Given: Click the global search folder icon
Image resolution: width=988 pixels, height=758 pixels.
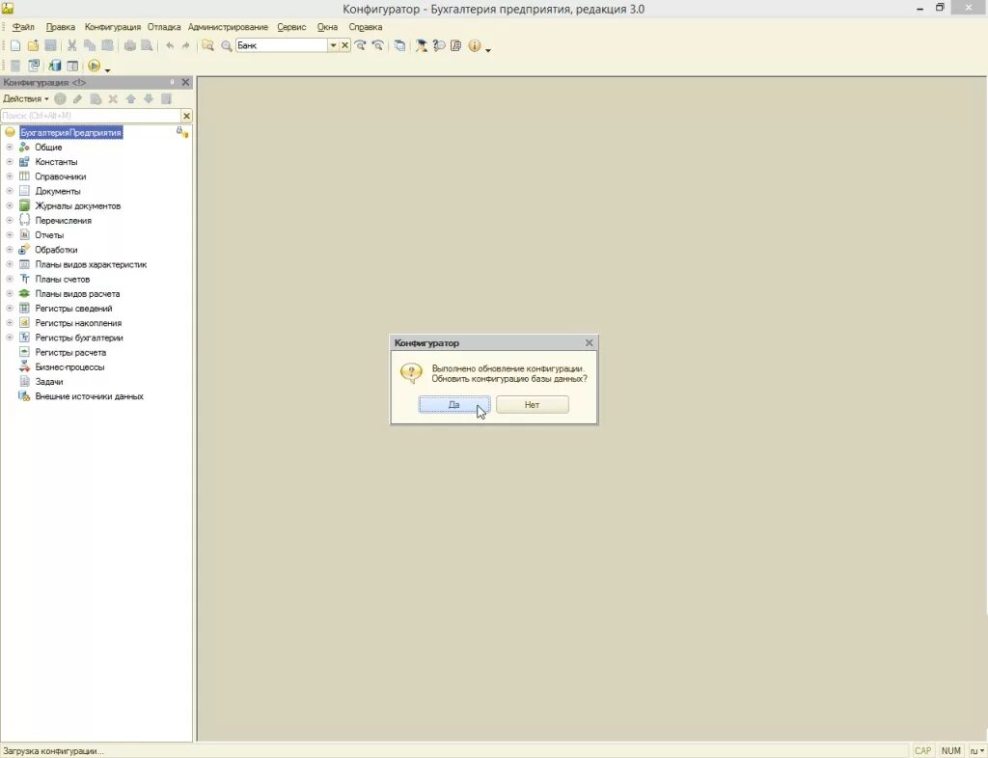Looking at the screenshot, I should point(207,45).
